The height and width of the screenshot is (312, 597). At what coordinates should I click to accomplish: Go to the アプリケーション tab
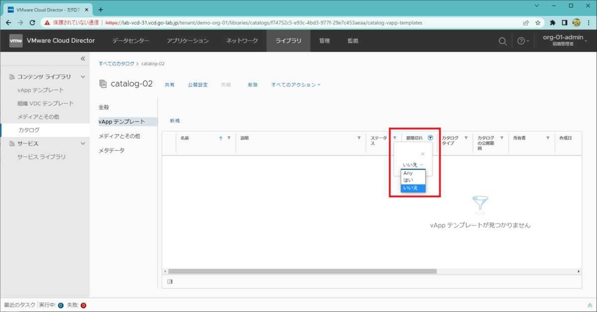tap(188, 41)
